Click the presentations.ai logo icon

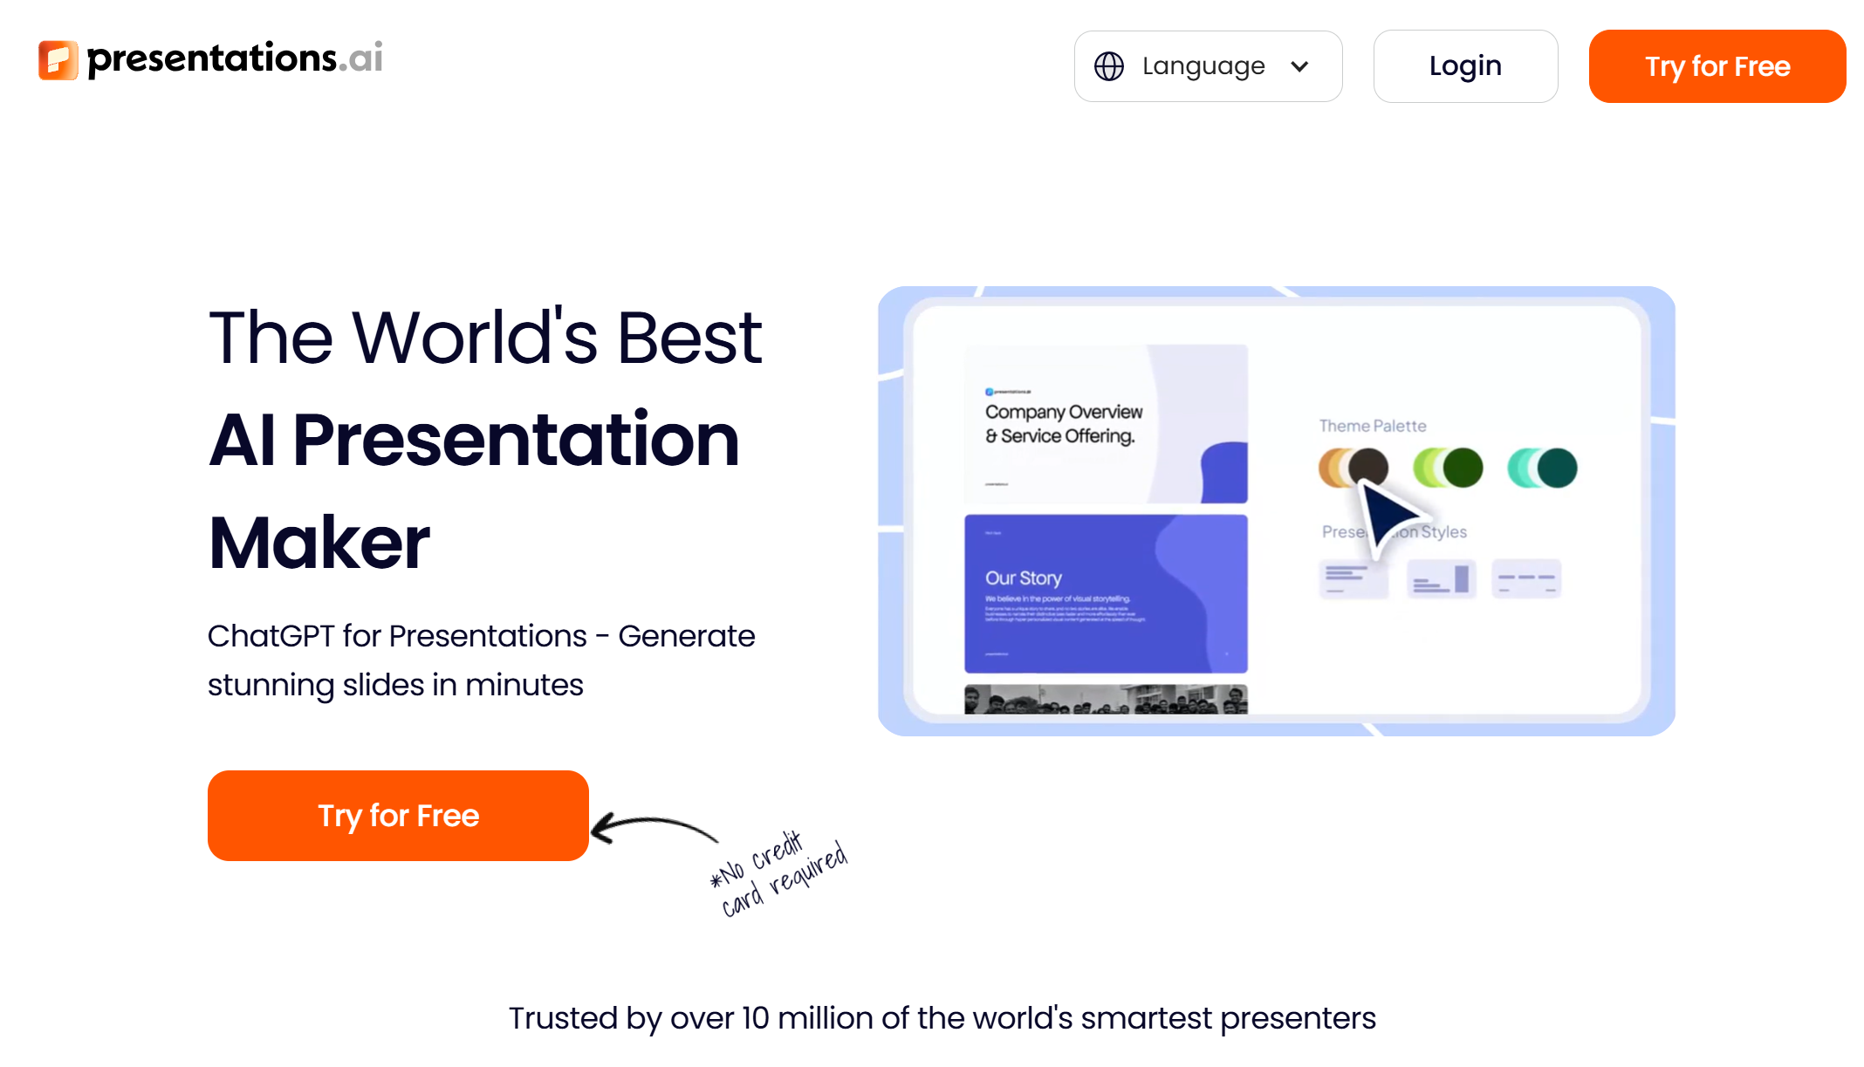[58, 58]
